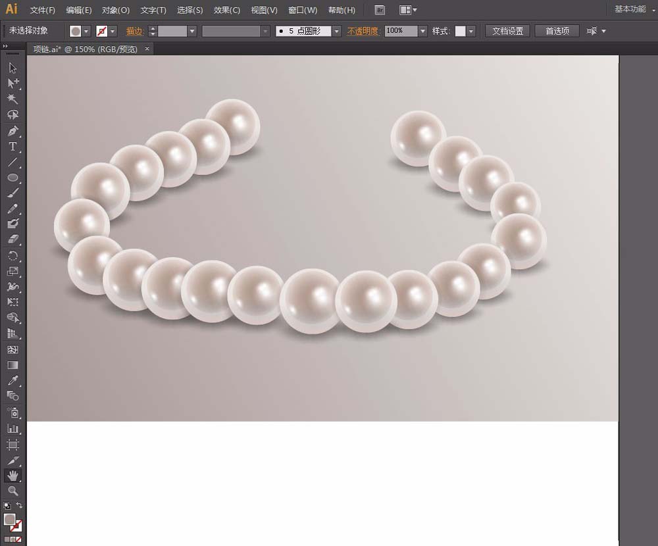Expand the 基本功能 workspace switcher
The width and height of the screenshot is (658, 546).
pyautogui.click(x=634, y=9)
